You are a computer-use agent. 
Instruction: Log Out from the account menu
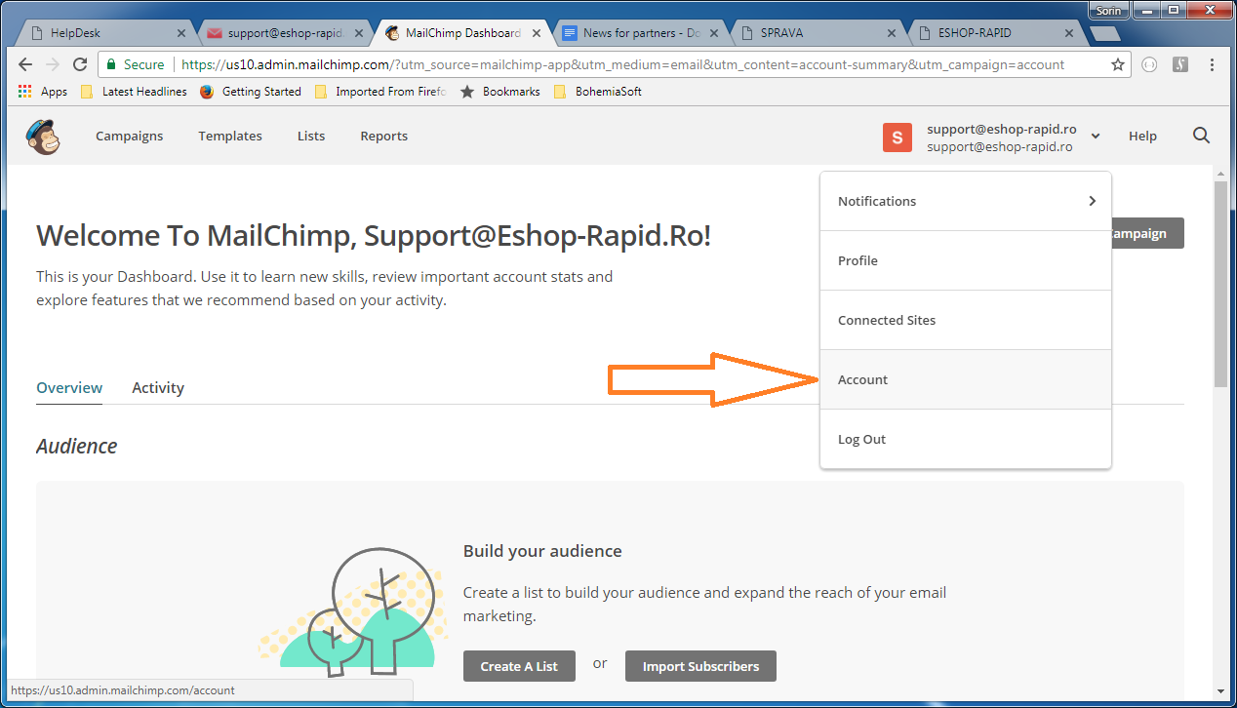[x=966, y=439]
